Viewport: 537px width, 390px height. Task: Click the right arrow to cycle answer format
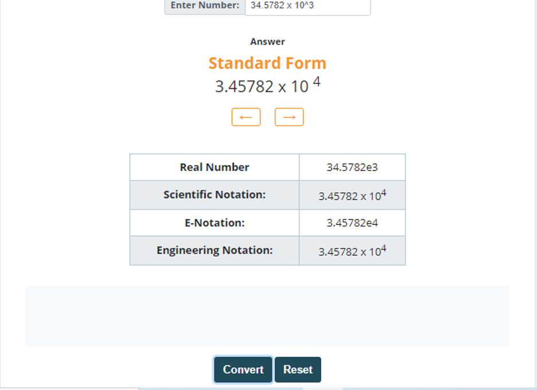click(289, 116)
